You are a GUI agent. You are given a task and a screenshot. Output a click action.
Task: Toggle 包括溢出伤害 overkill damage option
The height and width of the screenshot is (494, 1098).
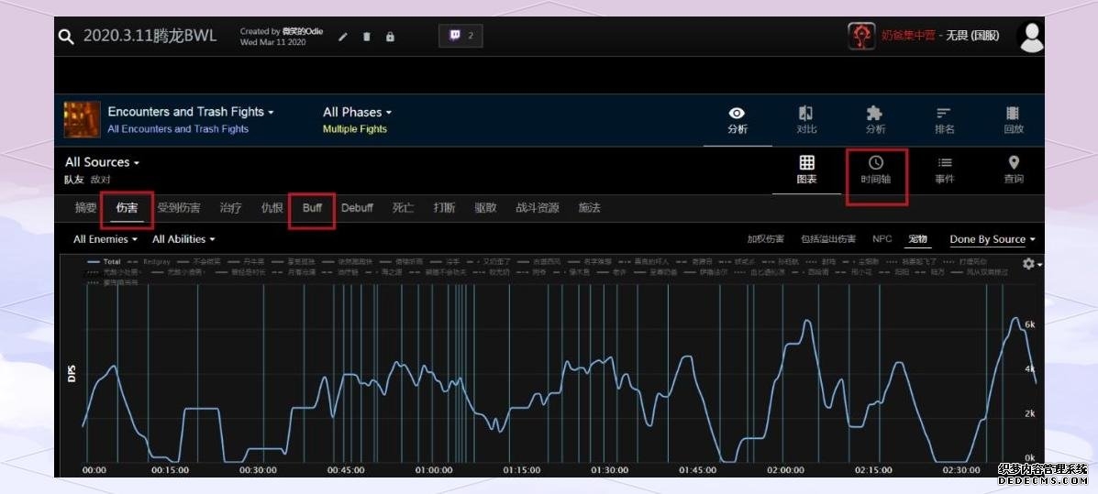point(827,239)
